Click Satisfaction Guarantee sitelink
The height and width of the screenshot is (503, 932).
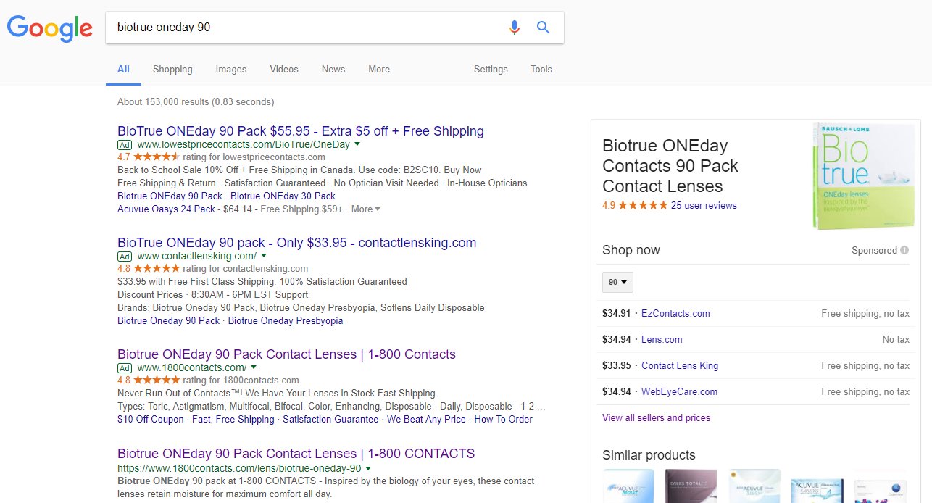point(330,420)
